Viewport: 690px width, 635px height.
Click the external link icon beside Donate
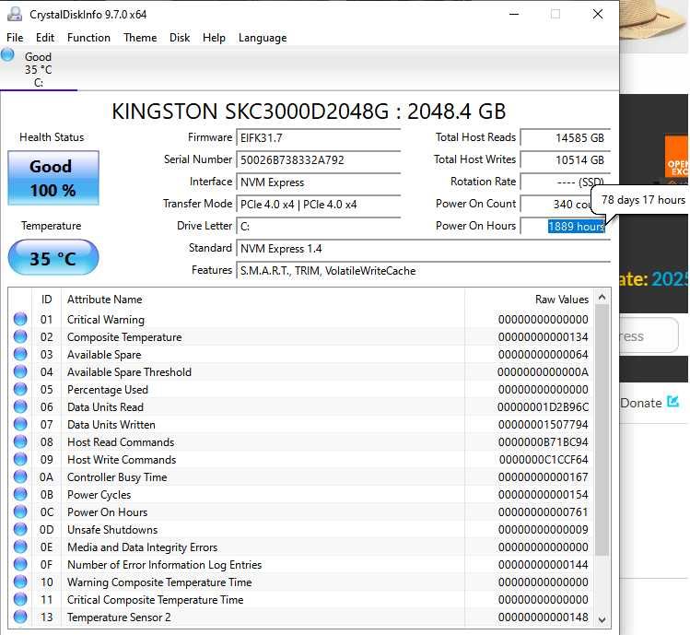(672, 401)
